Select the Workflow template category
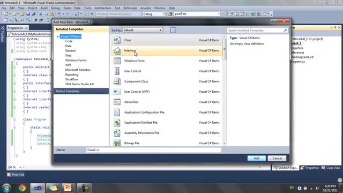 click(71, 79)
